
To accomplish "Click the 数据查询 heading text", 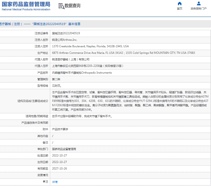I will [72, 6].
